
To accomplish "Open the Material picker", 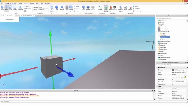I will 62,8.
